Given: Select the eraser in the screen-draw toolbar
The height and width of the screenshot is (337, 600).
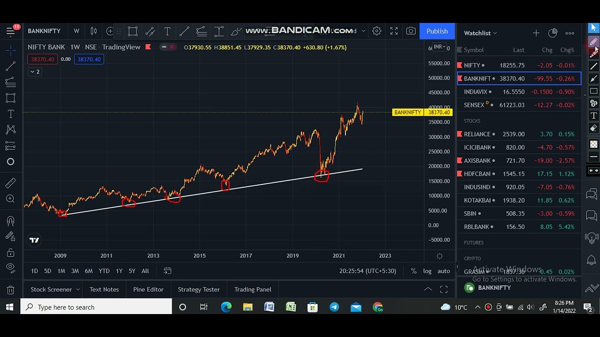Looking at the screenshot, I should (593, 128).
